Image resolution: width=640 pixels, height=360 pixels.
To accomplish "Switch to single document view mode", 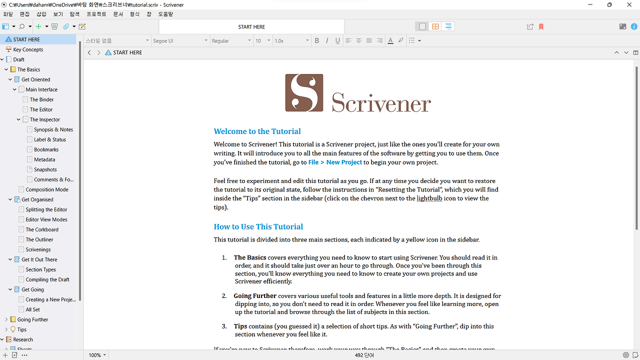I will (x=422, y=26).
